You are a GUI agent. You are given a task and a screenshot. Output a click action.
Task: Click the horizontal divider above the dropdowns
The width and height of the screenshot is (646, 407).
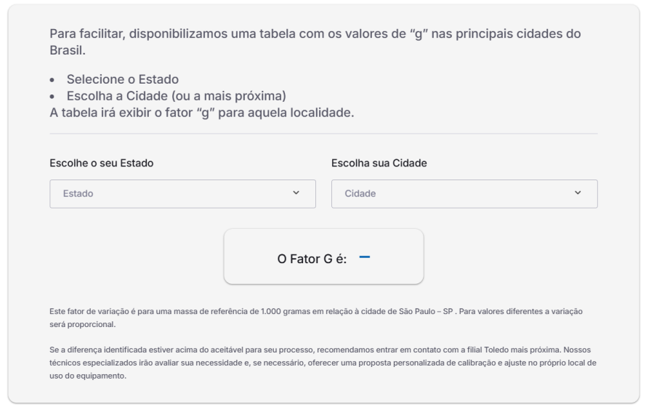coord(323,134)
